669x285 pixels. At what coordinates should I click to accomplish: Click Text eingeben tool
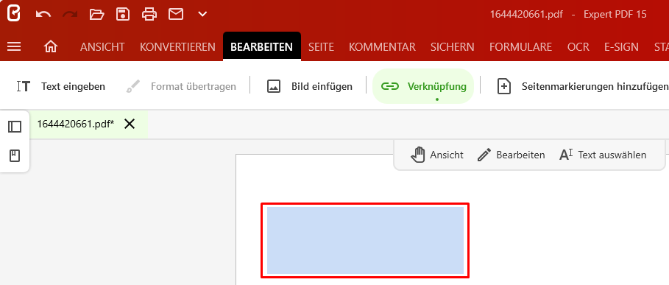60,87
